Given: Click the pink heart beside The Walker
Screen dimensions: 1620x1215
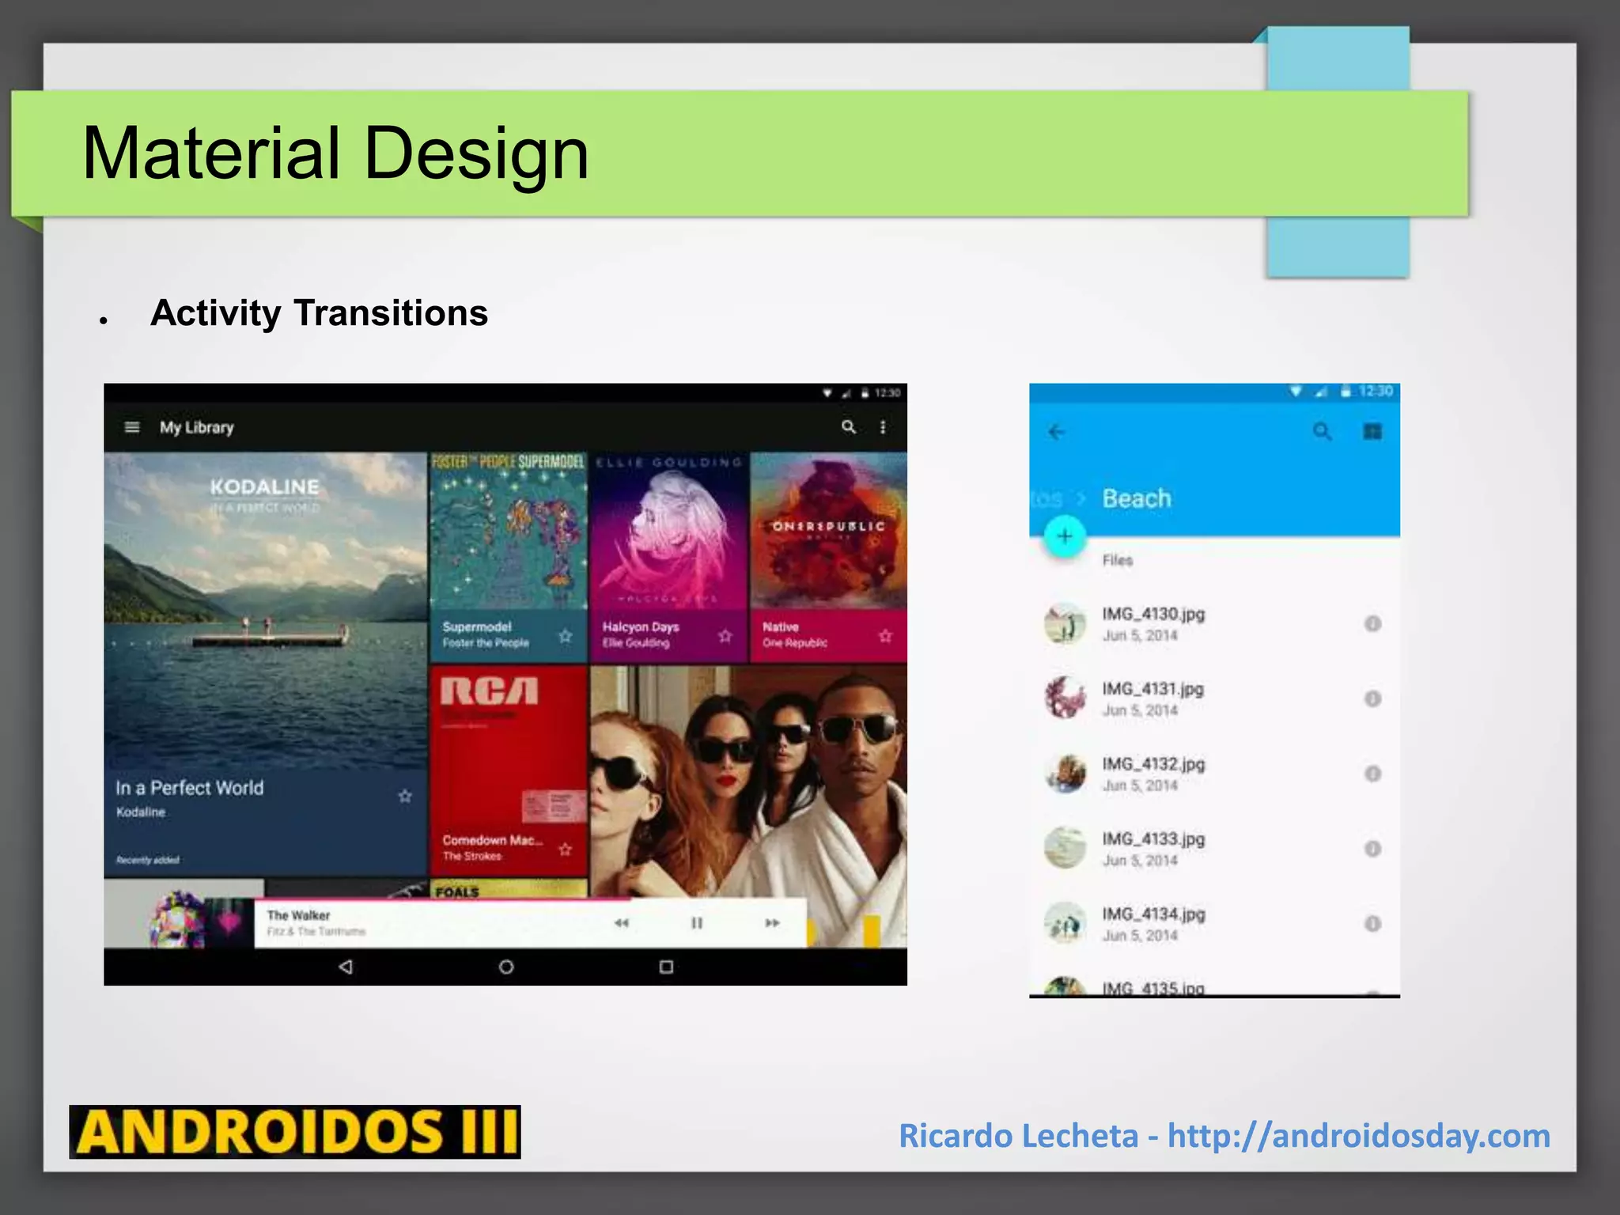Looking at the screenshot, I should pyautogui.click(x=229, y=923).
